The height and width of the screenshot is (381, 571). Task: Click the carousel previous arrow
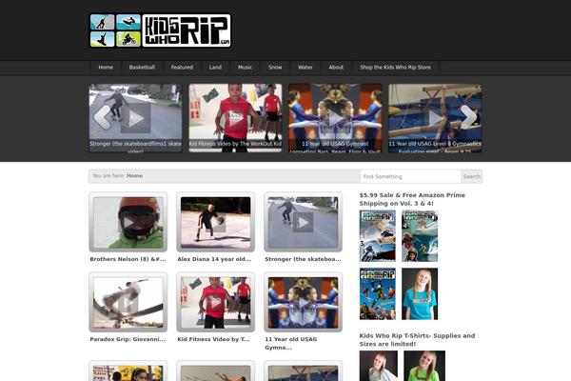tap(103, 117)
